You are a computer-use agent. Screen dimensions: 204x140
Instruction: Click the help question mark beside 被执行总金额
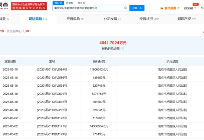point(122,49)
